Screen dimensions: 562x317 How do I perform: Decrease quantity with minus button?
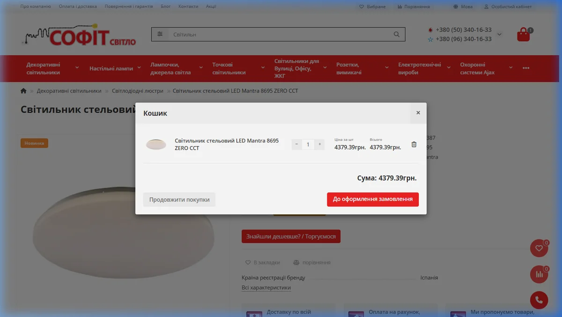[296, 144]
